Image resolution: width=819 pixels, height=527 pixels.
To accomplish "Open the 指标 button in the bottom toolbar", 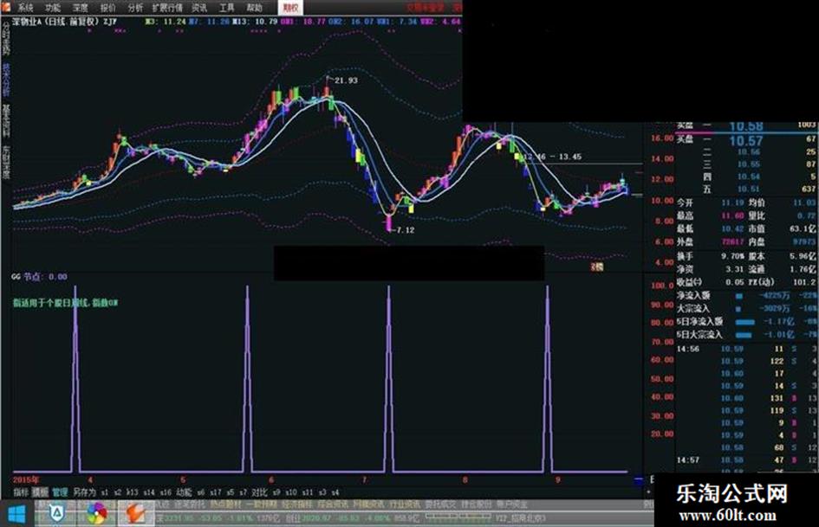I will pos(21,492).
